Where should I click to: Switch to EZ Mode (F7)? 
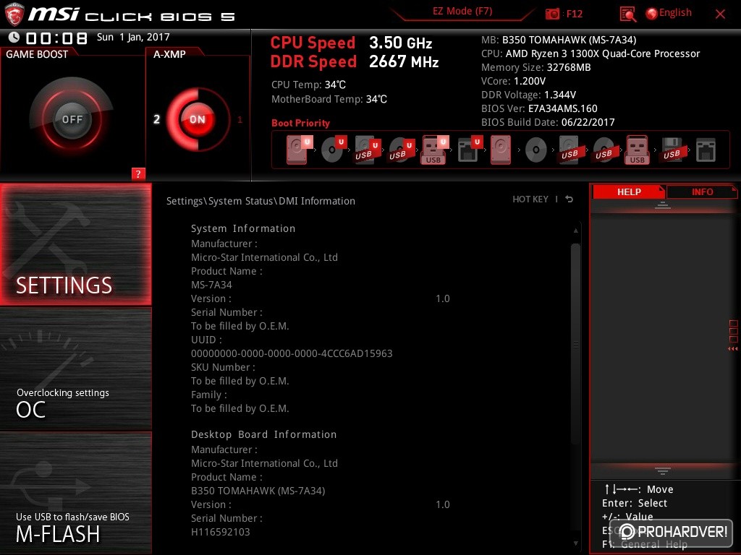[x=462, y=12]
